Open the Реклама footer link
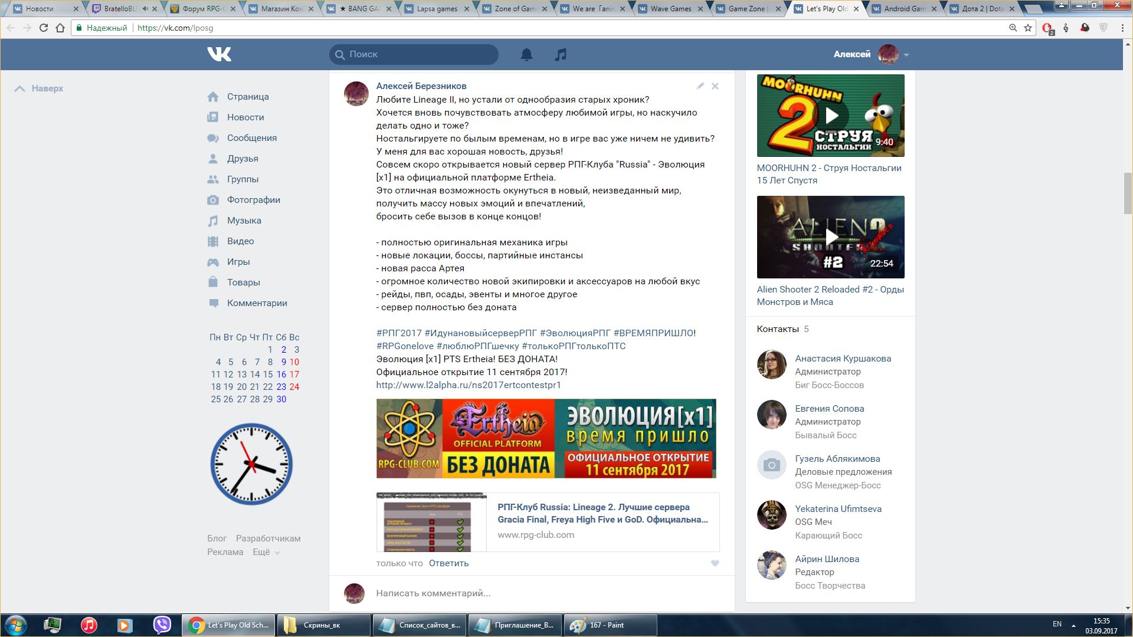Image resolution: width=1133 pixels, height=637 pixels. tap(225, 552)
